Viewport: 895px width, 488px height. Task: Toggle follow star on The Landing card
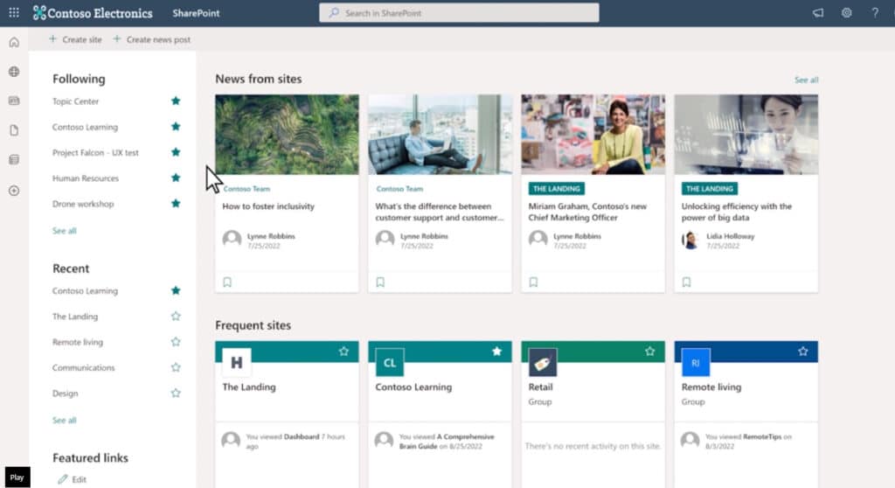point(343,352)
